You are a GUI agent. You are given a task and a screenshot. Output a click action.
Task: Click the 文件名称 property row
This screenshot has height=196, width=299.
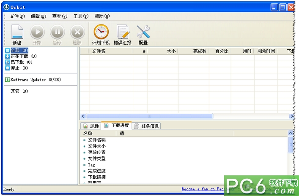click(97, 140)
